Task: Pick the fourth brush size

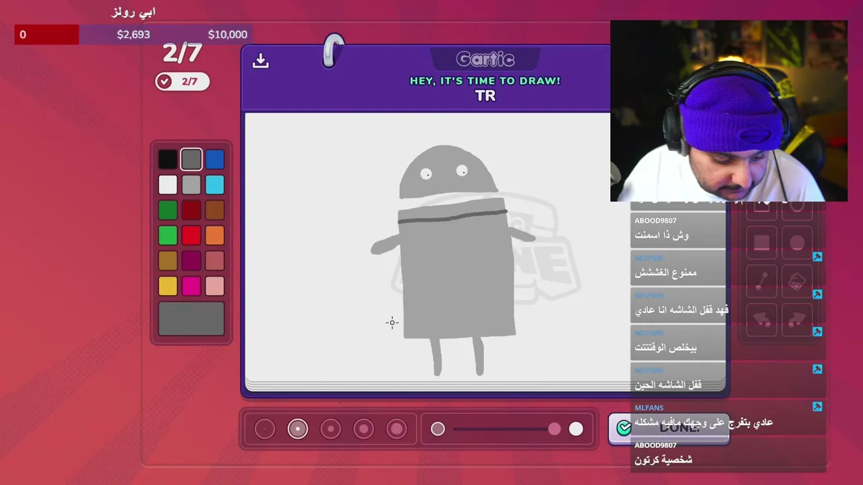Action: point(363,428)
